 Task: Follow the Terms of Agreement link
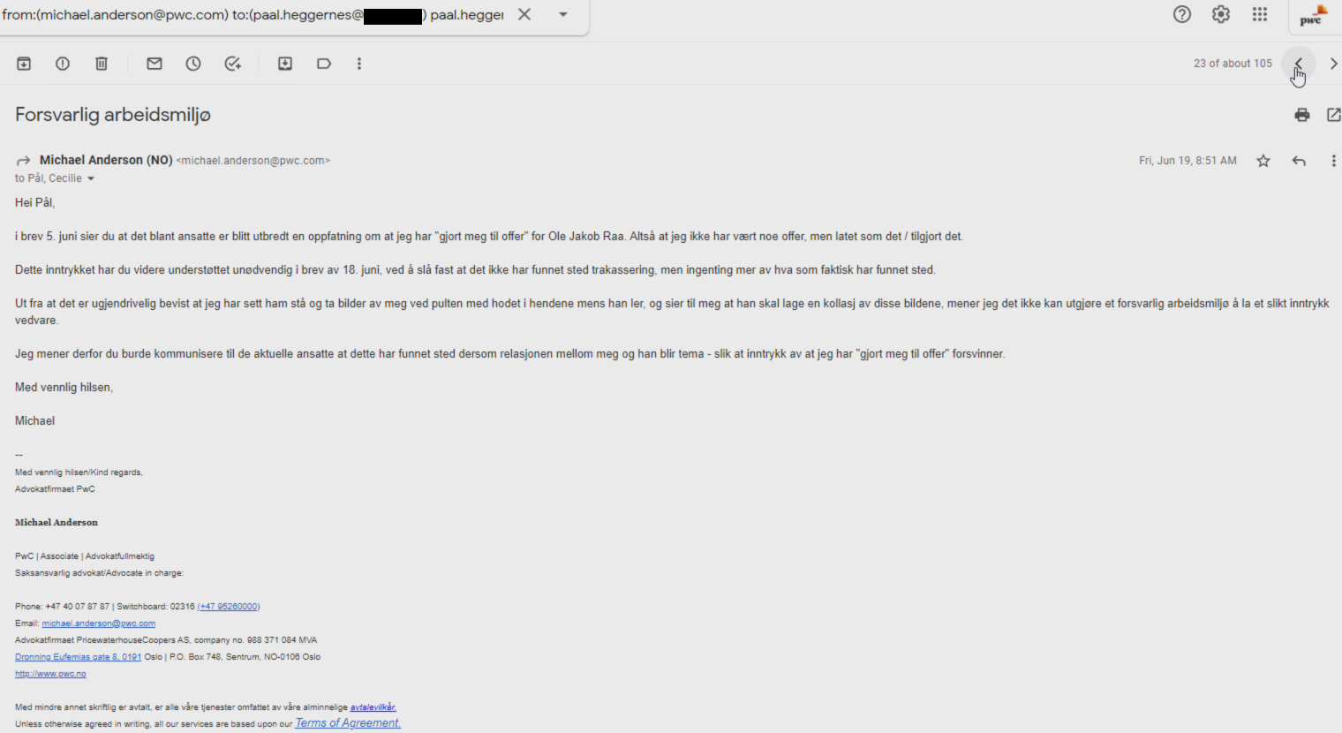click(x=348, y=723)
